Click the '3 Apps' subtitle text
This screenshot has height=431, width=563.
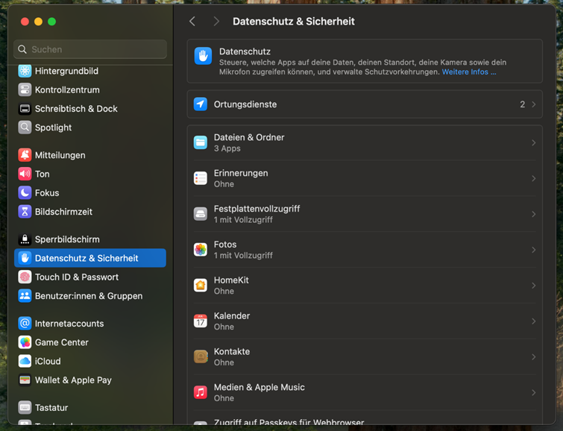pyautogui.click(x=227, y=148)
